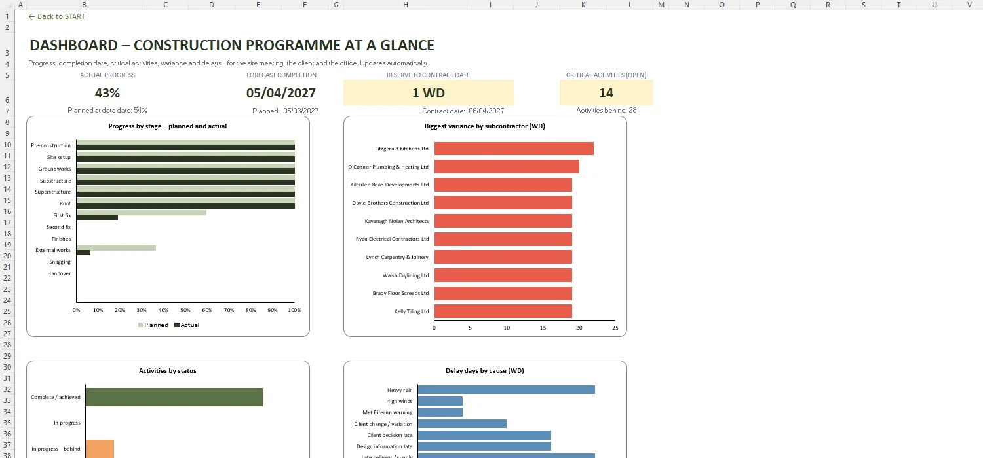This screenshot has width=983, height=458.
Task: Click the Walsh Drylining Ltd label
Action: point(406,275)
